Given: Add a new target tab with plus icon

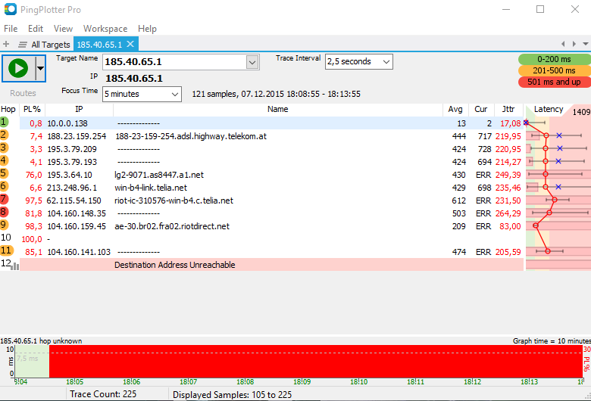Looking at the screenshot, I should click(6, 45).
